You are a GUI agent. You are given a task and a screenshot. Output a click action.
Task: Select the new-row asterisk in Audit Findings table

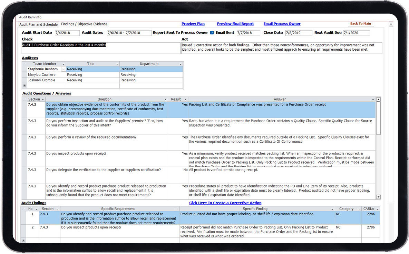click(x=23, y=241)
